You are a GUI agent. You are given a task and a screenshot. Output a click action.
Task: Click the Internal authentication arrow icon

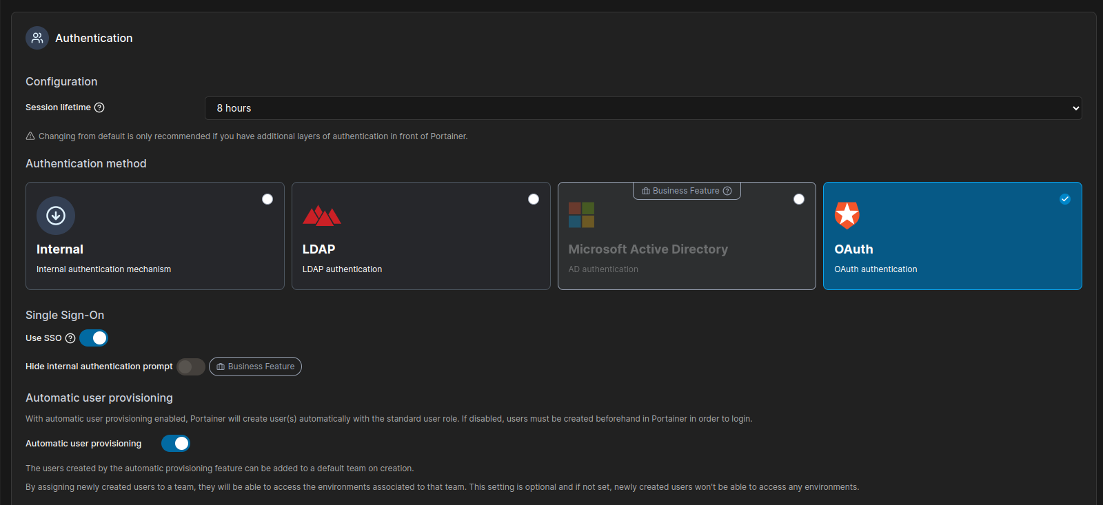56,216
